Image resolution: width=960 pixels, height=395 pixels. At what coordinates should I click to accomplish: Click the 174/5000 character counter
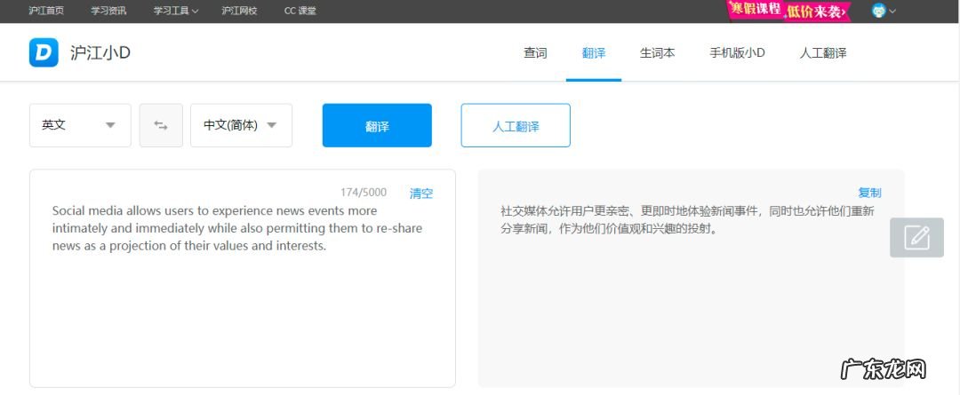364,193
